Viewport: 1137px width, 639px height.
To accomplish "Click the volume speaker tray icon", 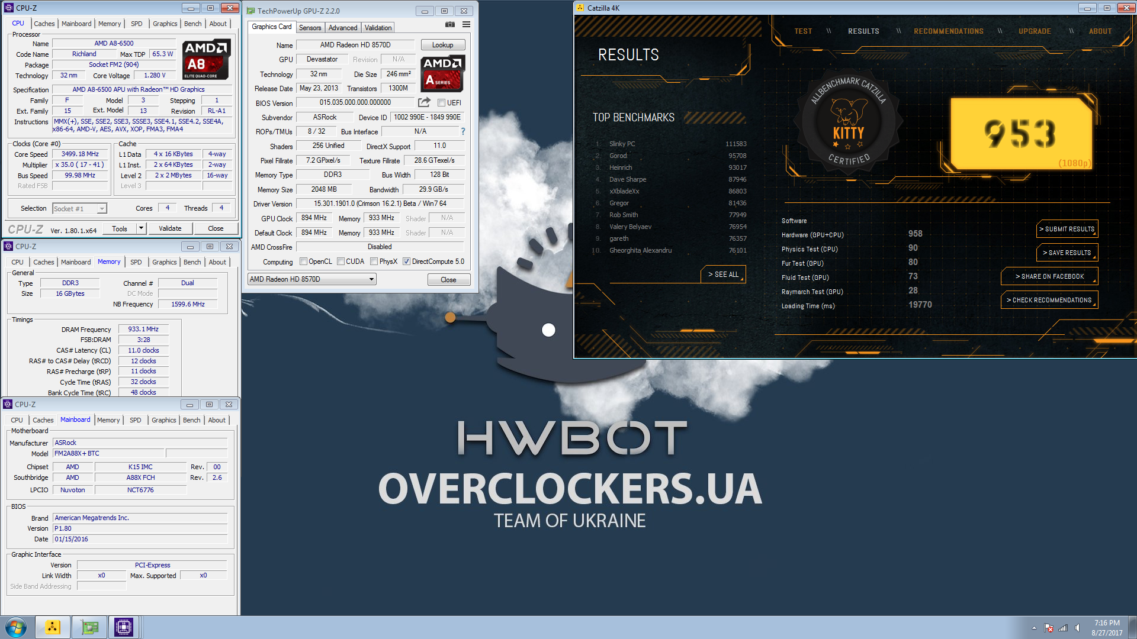I will pos(1077,628).
